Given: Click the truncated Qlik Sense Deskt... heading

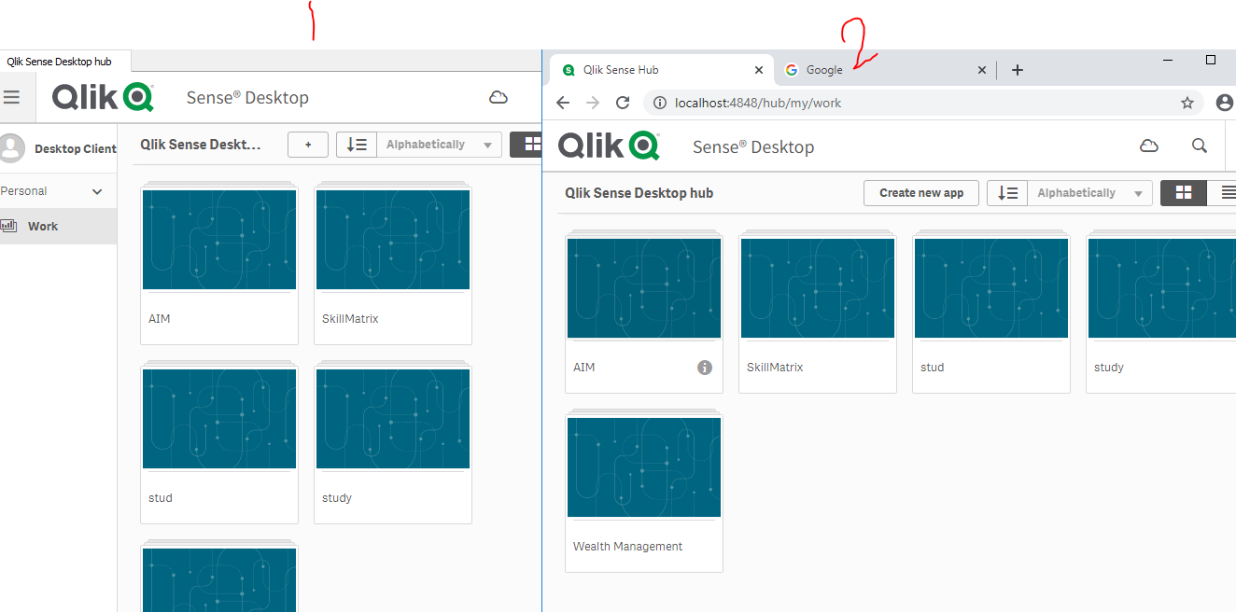Looking at the screenshot, I should (x=201, y=145).
